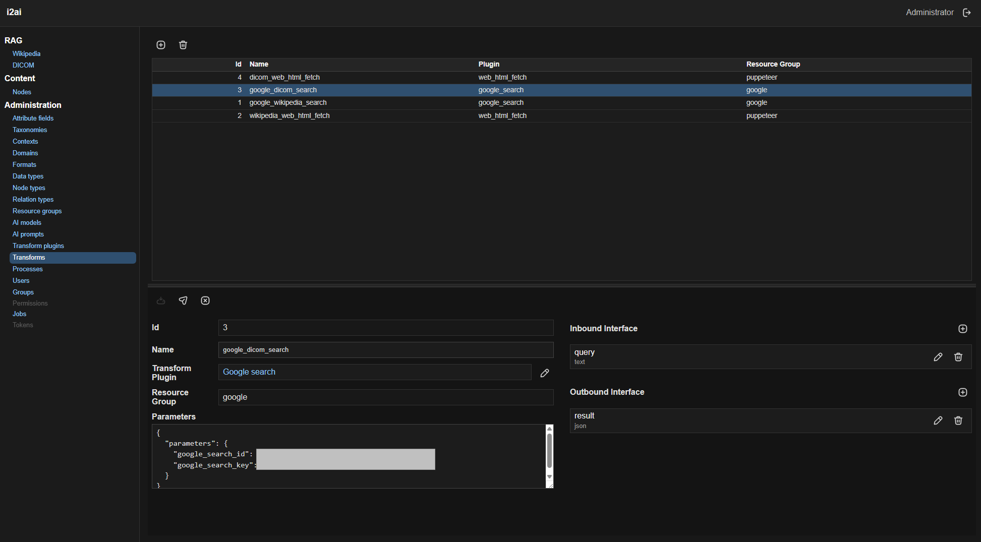Open the DICOM RAG link
This screenshot has height=542, width=981.
(x=23, y=65)
